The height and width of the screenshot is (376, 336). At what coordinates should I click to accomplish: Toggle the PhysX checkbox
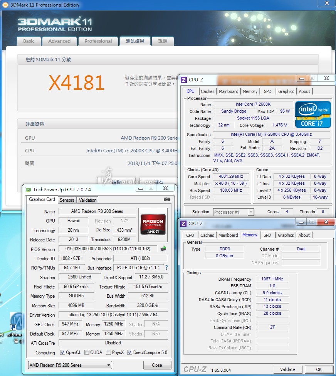coord(109,352)
